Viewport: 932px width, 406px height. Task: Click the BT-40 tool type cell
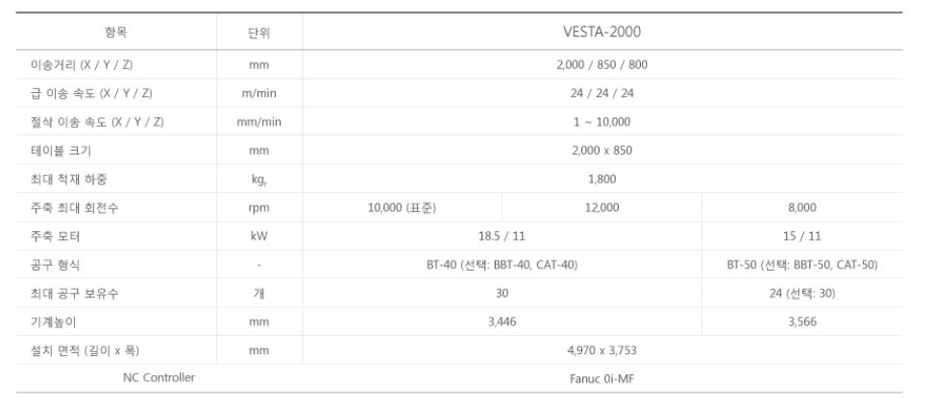point(502,265)
